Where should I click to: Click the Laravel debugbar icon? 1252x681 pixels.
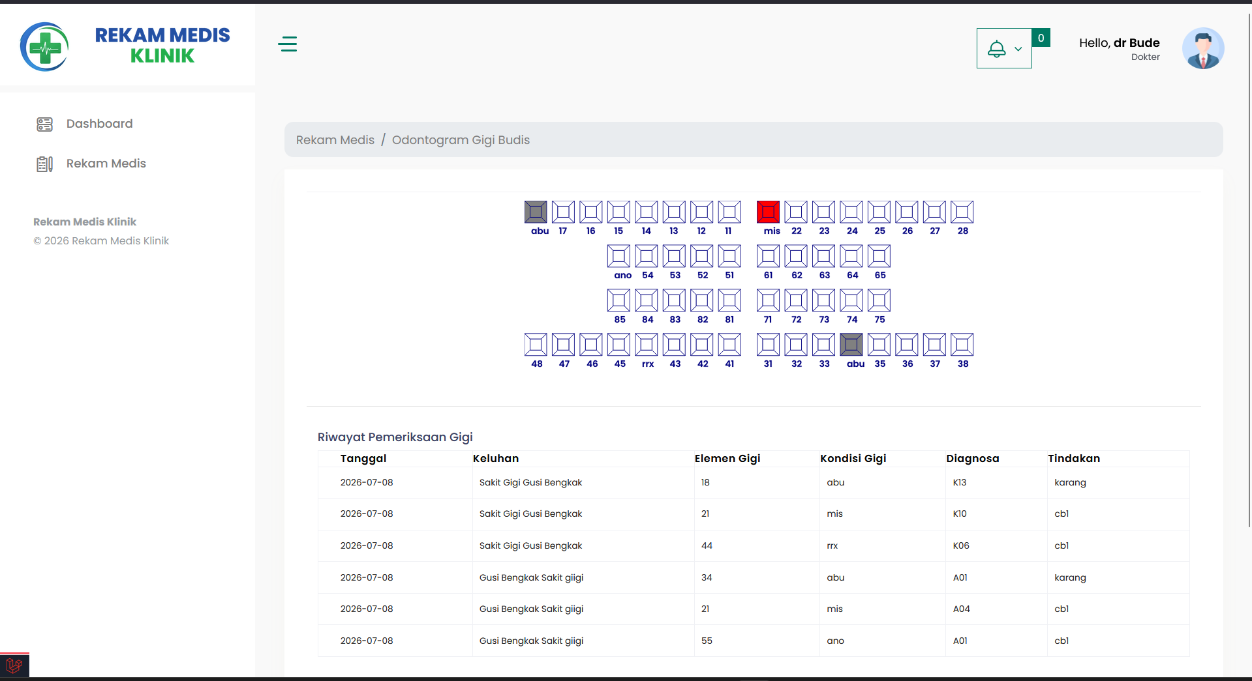[x=14, y=665]
